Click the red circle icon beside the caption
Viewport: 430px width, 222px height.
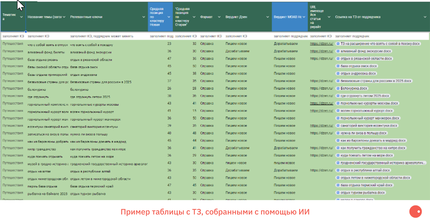pyautogui.click(x=415, y=212)
